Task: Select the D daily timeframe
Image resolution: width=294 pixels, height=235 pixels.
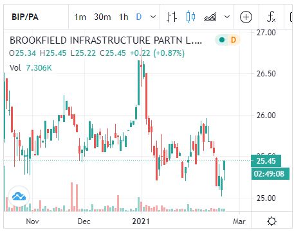Action: 139,17
